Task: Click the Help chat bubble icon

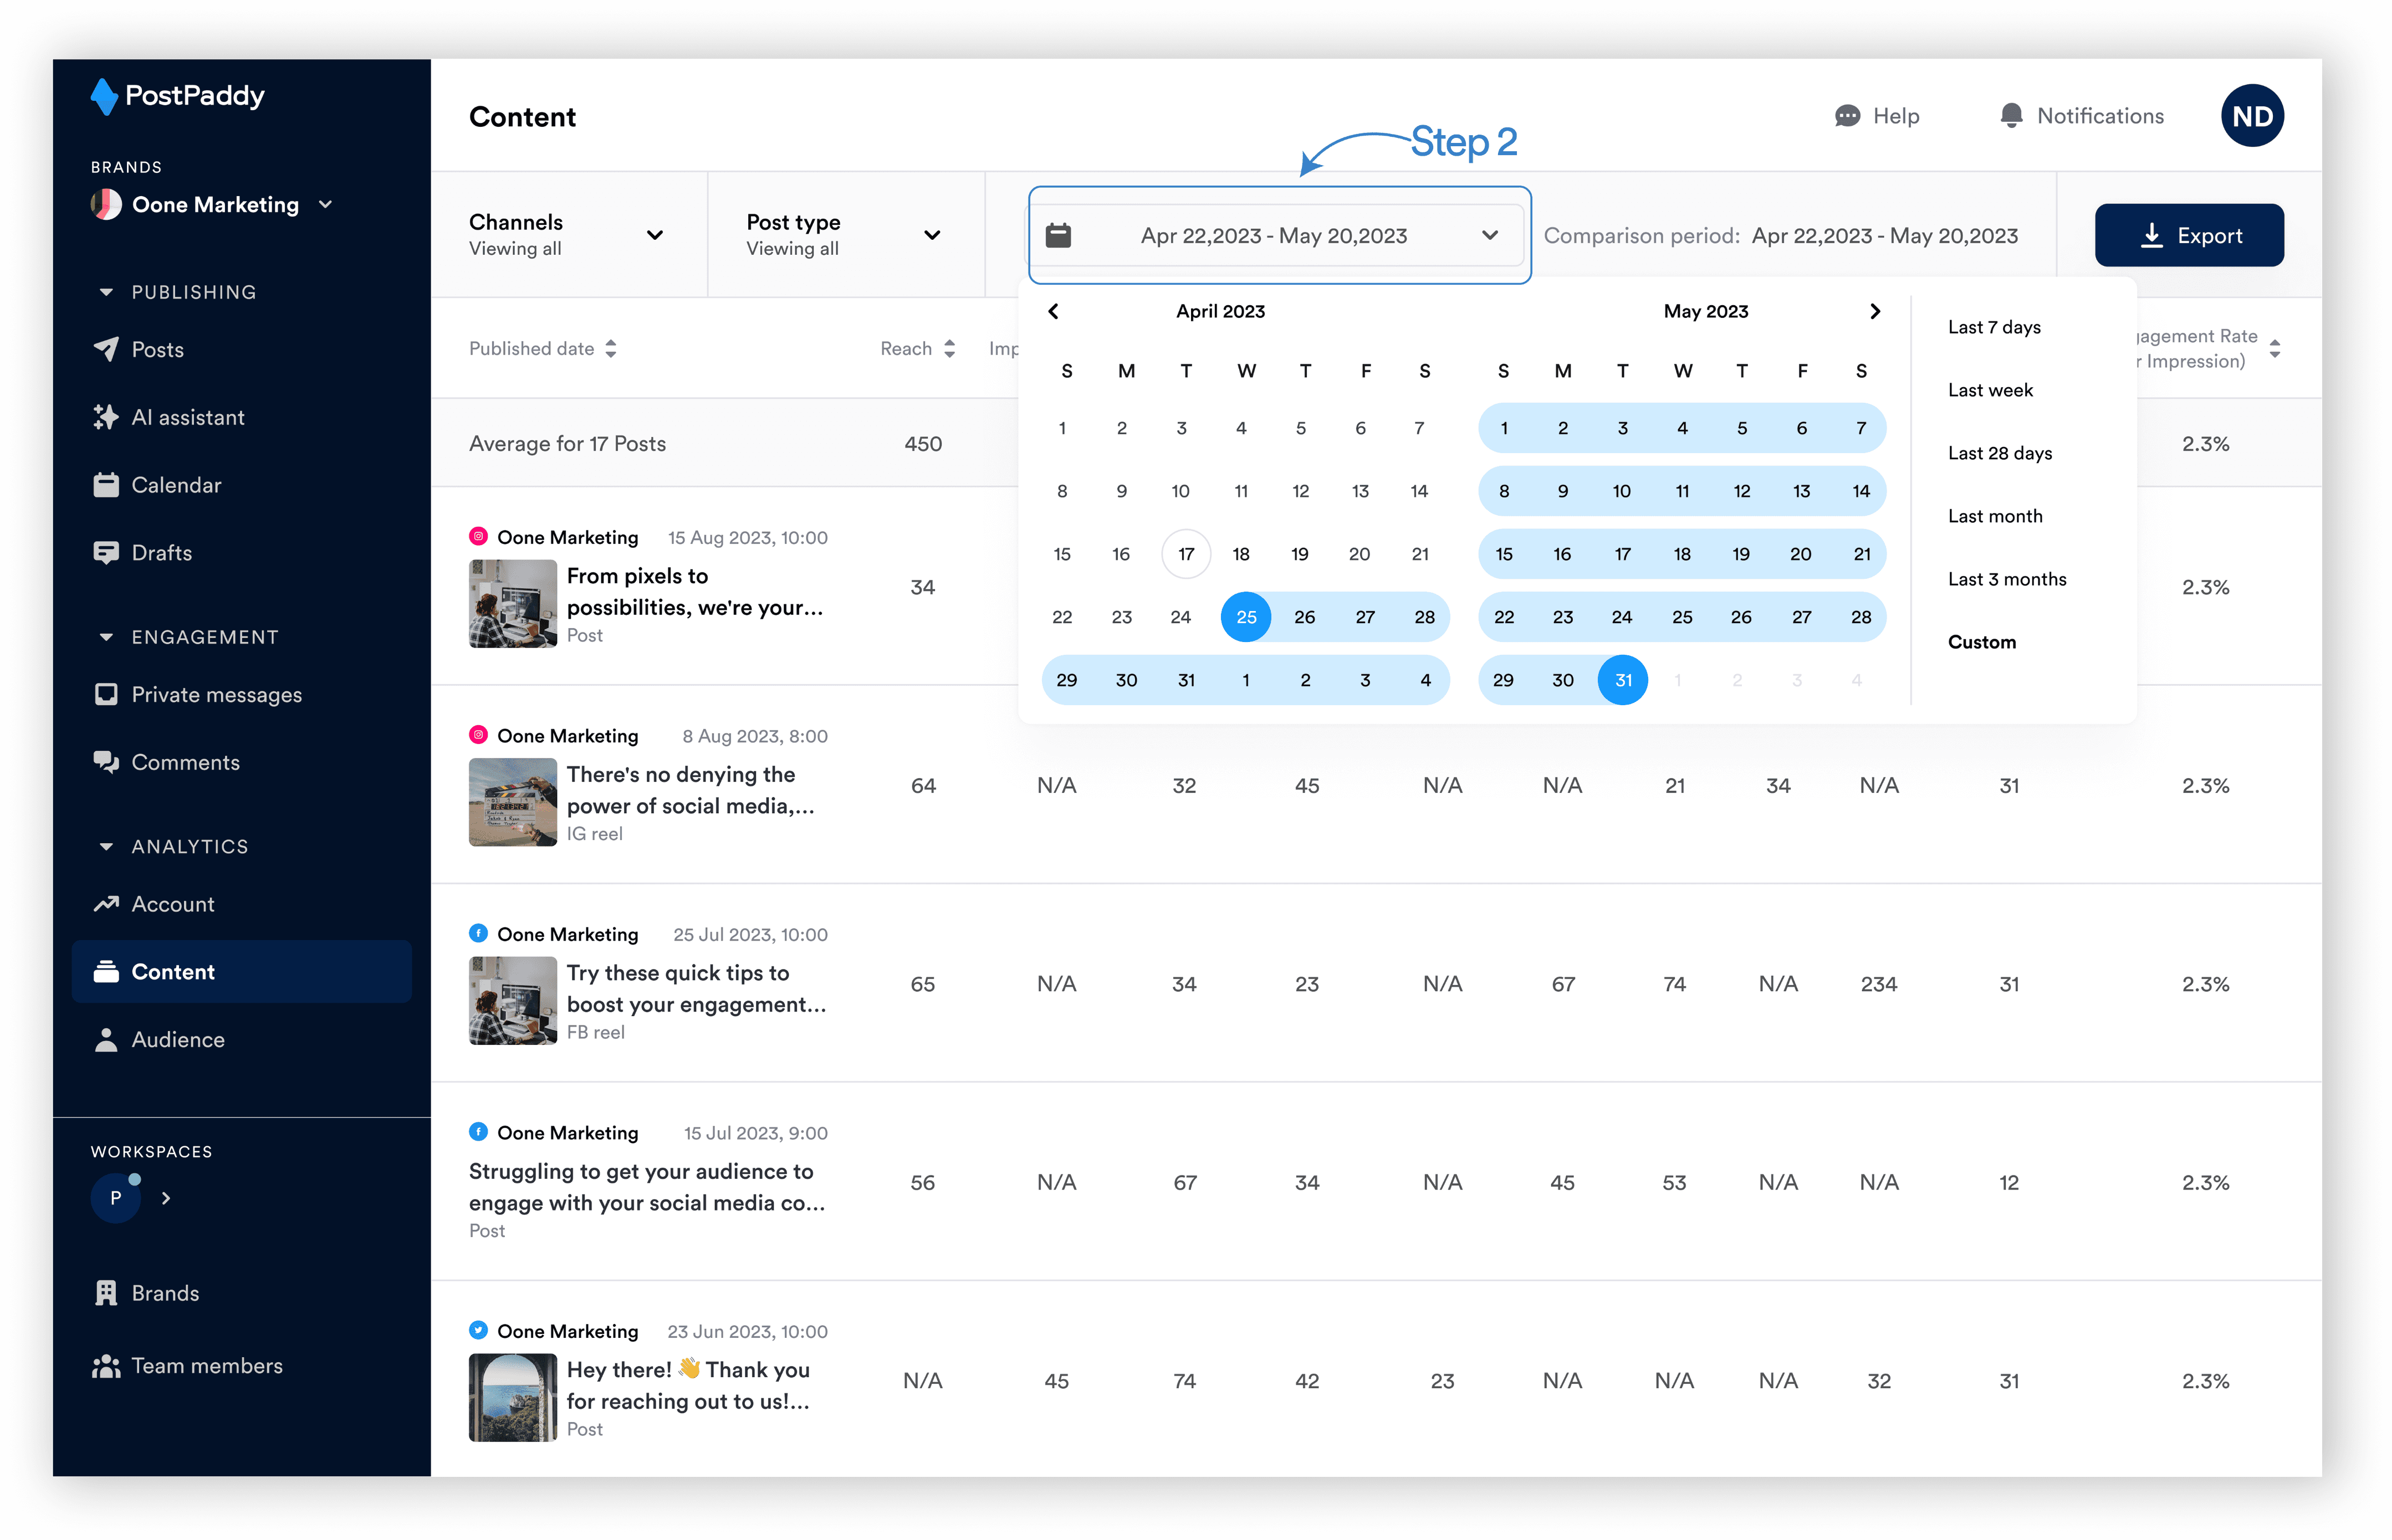Action: click(1847, 116)
